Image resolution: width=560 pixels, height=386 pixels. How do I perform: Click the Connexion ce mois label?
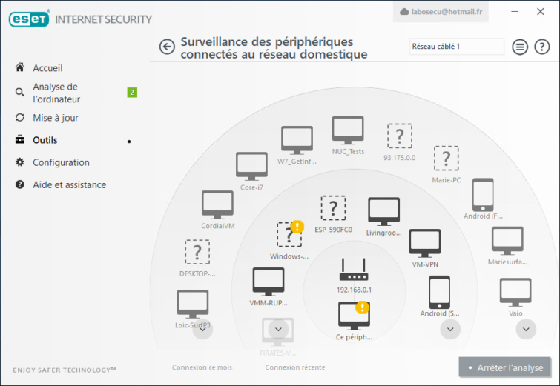point(202,367)
